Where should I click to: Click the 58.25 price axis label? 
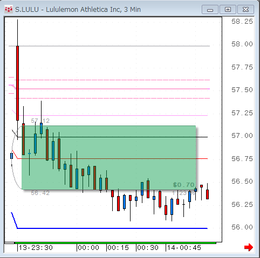(x=242, y=22)
